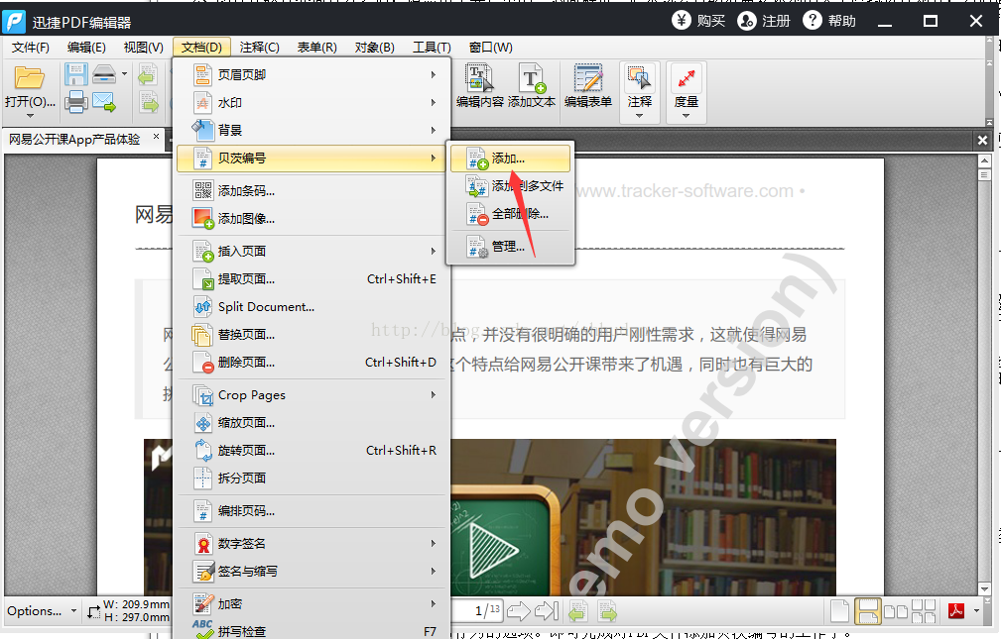Open the 文件(F) menu
The height and width of the screenshot is (639, 1001).
31,48
